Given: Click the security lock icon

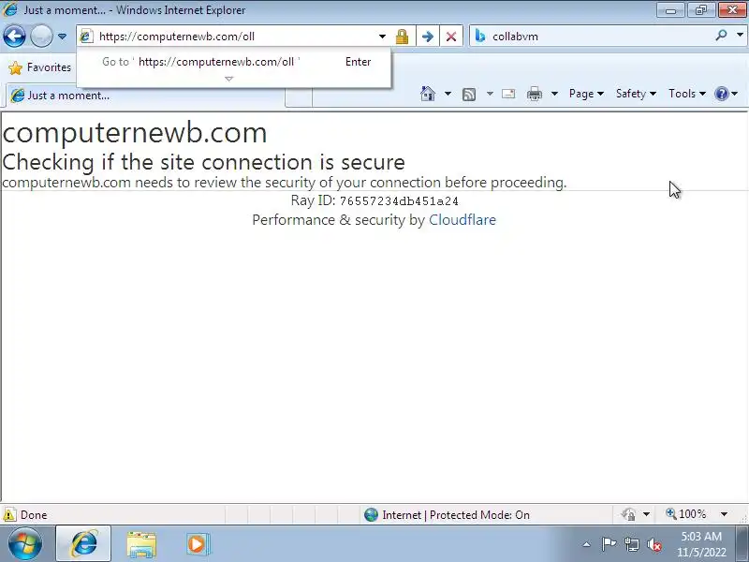Looking at the screenshot, I should 403,37.
